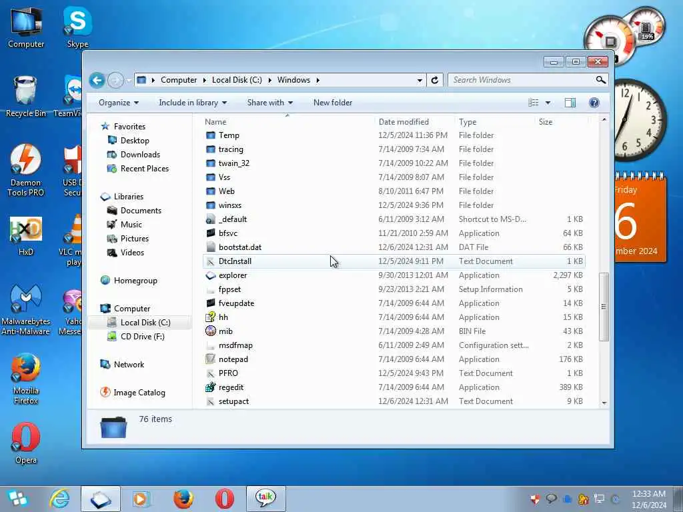Click Computer in the address breadcrumb
This screenshot has width=683, height=512.
179,80
